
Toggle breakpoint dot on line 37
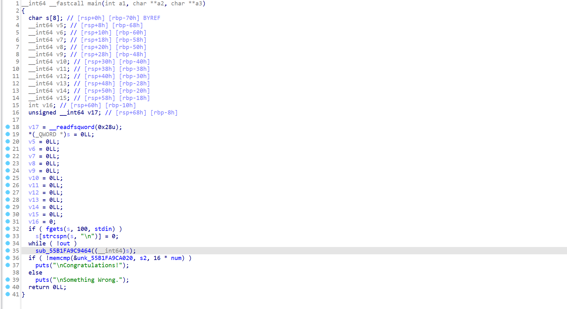pyautogui.click(x=8, y=265)
